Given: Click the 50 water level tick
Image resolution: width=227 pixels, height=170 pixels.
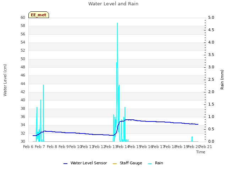Looking at the screenshot, I should [23, 59].
